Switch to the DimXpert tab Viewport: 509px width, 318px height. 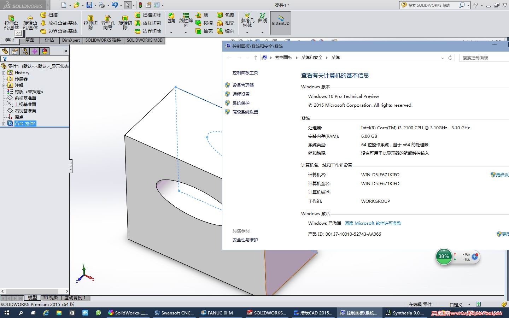[x=71, y=40]
